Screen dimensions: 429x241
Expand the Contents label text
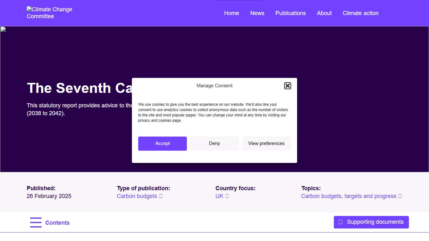pos(57,223)
